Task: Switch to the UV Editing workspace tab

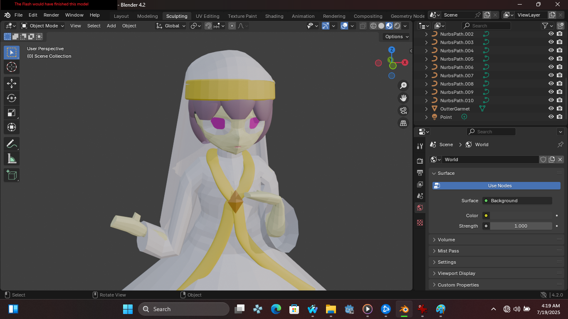Action: [207, 16]
